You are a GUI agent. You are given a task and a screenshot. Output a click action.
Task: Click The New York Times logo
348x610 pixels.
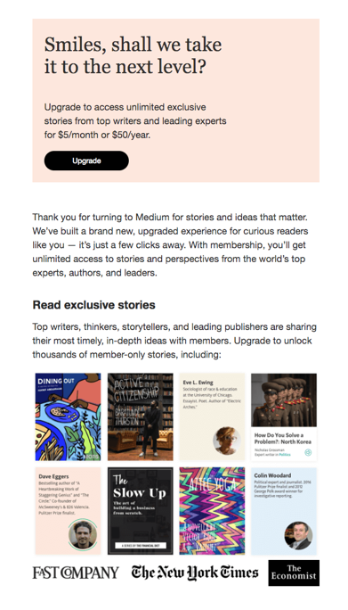pos(195,573)
